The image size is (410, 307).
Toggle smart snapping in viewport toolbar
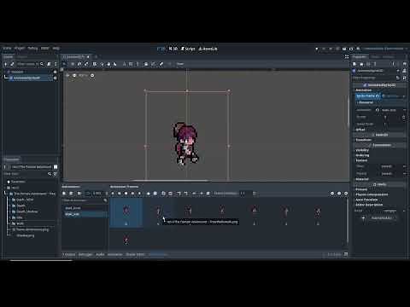(x=124, y=64)
